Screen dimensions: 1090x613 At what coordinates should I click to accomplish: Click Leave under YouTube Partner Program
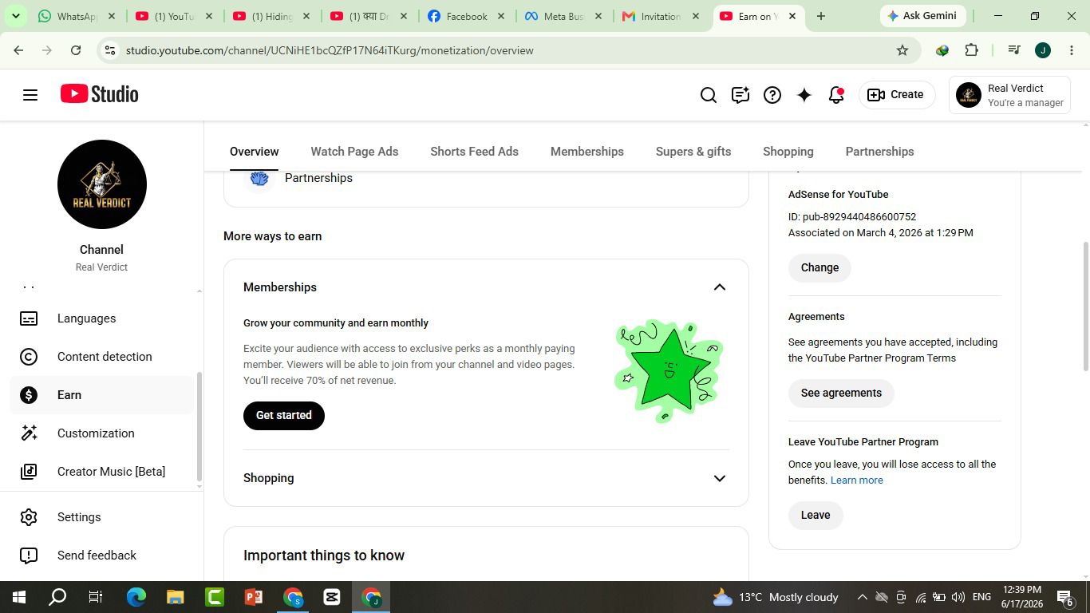coord(816,515)
